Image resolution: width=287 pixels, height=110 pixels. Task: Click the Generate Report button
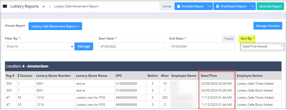(x=270, y=6)
